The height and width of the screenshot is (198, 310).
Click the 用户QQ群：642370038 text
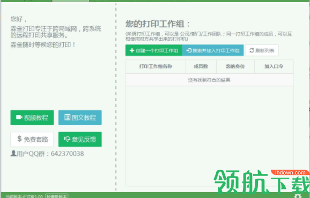point(47,154)
